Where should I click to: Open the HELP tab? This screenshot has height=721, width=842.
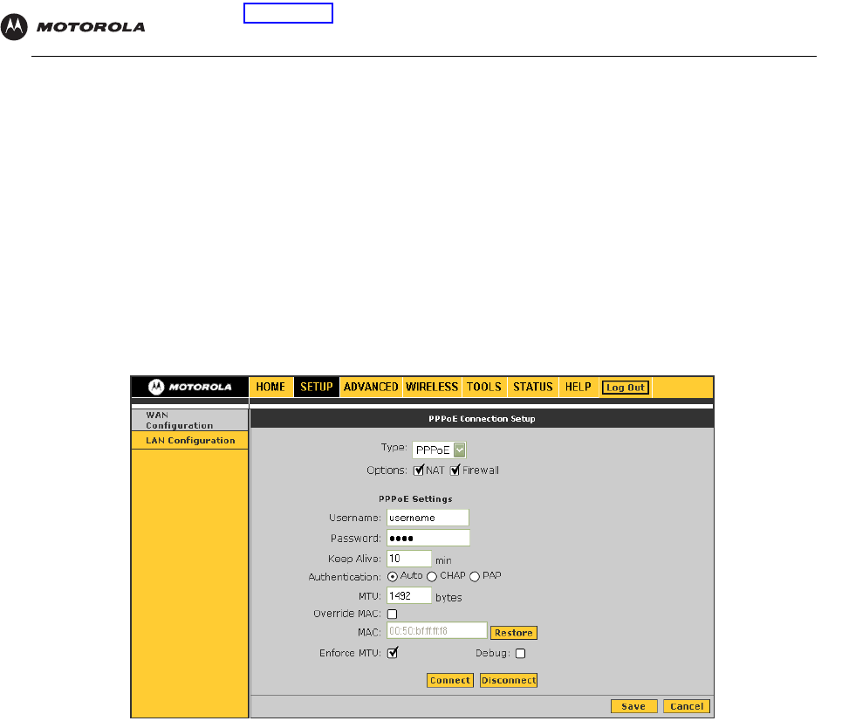click(x=578, y=387)
